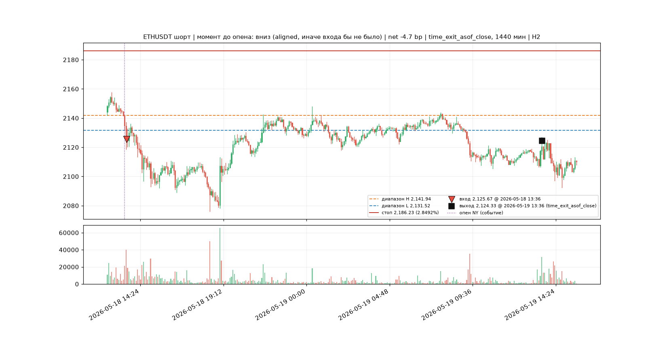
Task: Click the blue dashed line sample in the legend
Action: (374, 206)
